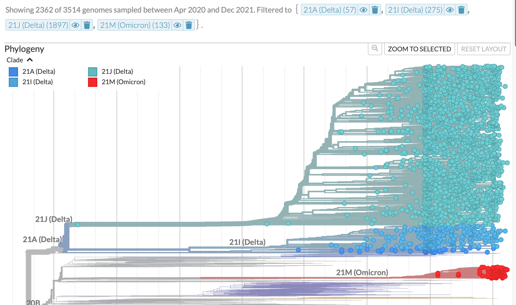516x305 pixels.
Task: Remove the 21I (Delta) filter via trash icon
Action: tap(461, 10)
